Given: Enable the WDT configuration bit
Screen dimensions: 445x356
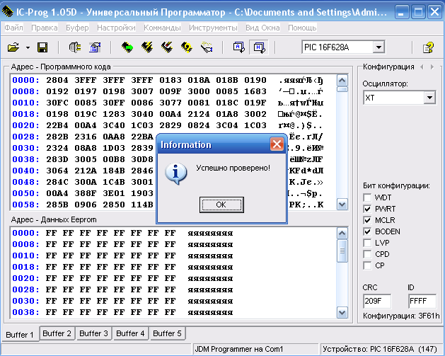Looking at the screenshot, I should 367,197.
